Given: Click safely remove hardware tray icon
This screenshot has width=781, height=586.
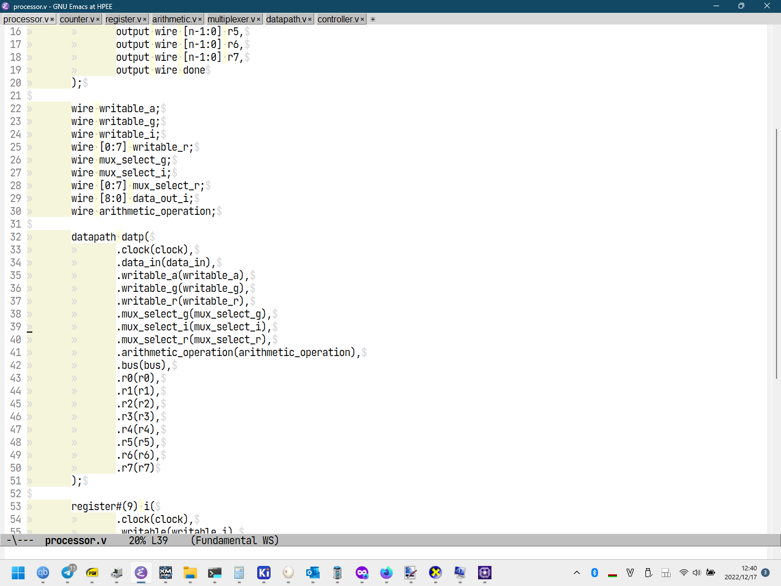Looking at the screenshot, I should [x=648, y=573].
